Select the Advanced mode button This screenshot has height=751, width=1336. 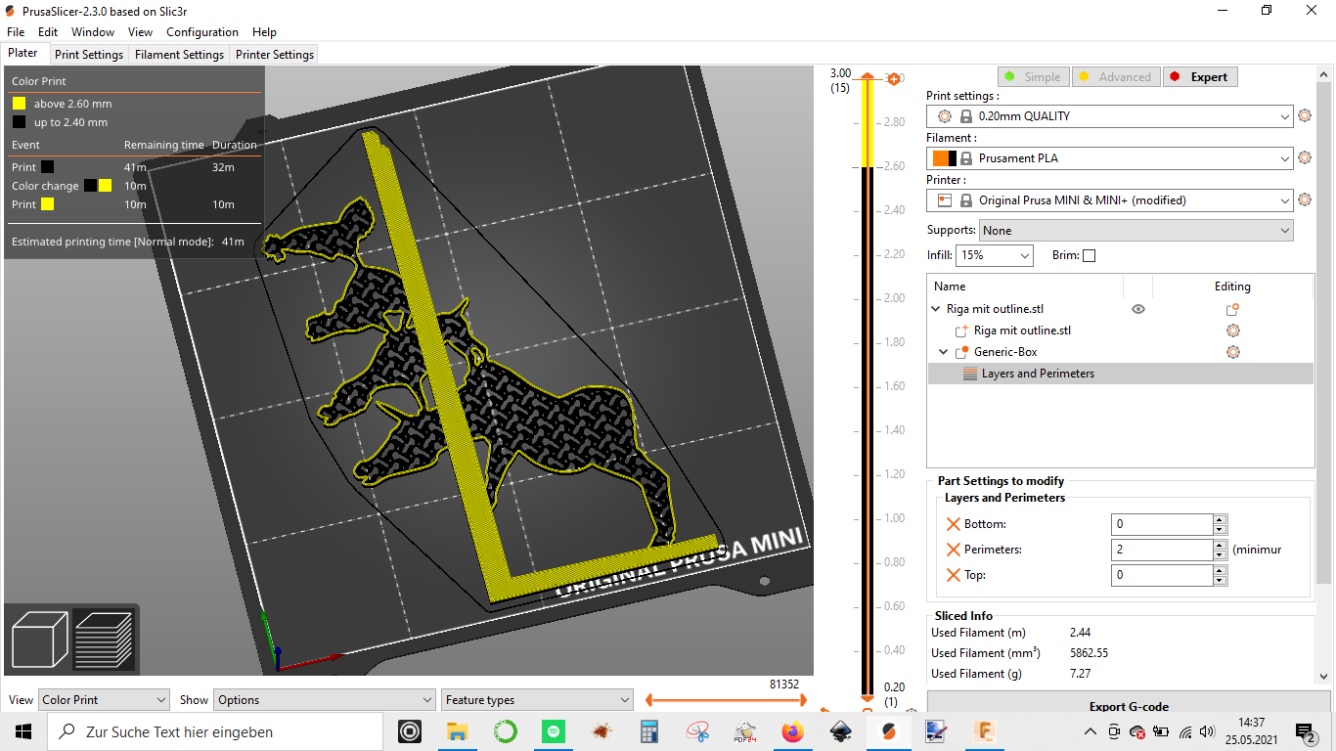click(x=1116, y=77)
